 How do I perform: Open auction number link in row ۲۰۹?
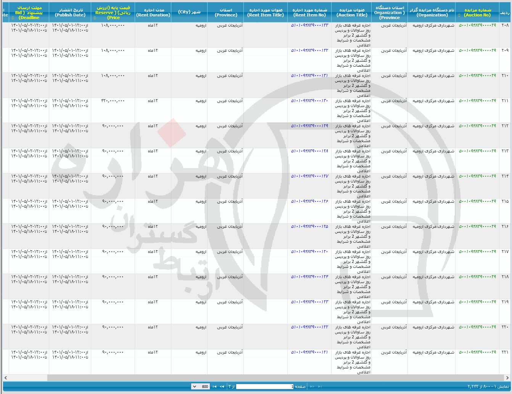coord(477,50)
